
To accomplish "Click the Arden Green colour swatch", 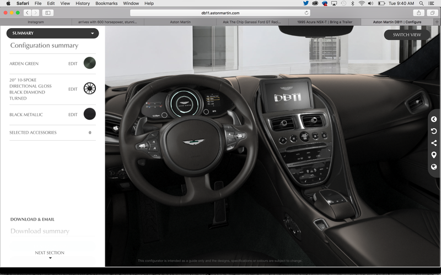I will [90, 63].
